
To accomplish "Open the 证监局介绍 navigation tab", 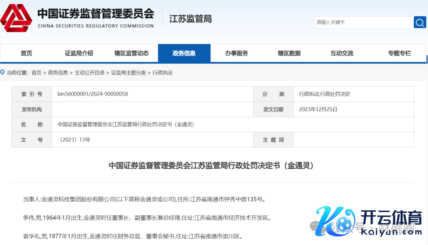I will (79, 53).
